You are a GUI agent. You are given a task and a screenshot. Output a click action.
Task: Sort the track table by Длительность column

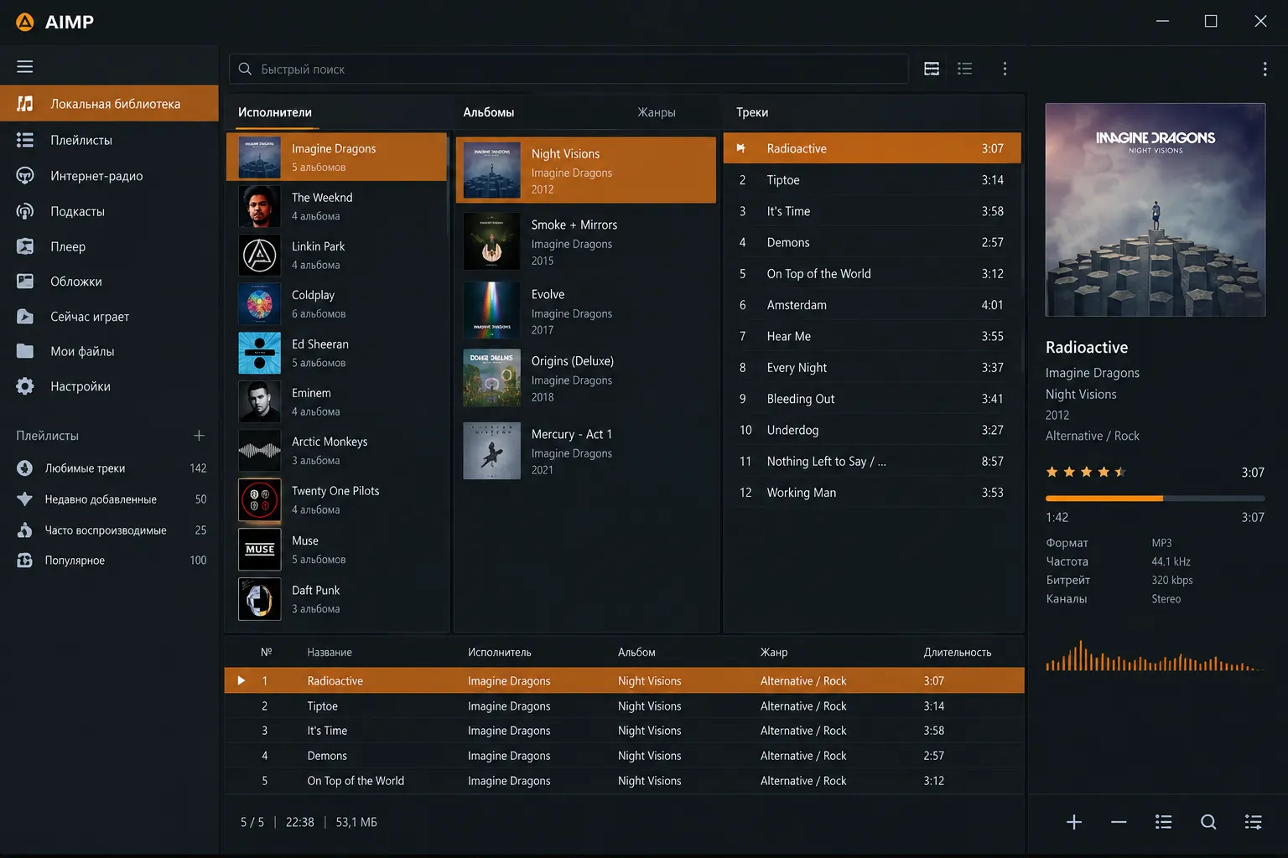pyautogui.click(x=958, y=652)
